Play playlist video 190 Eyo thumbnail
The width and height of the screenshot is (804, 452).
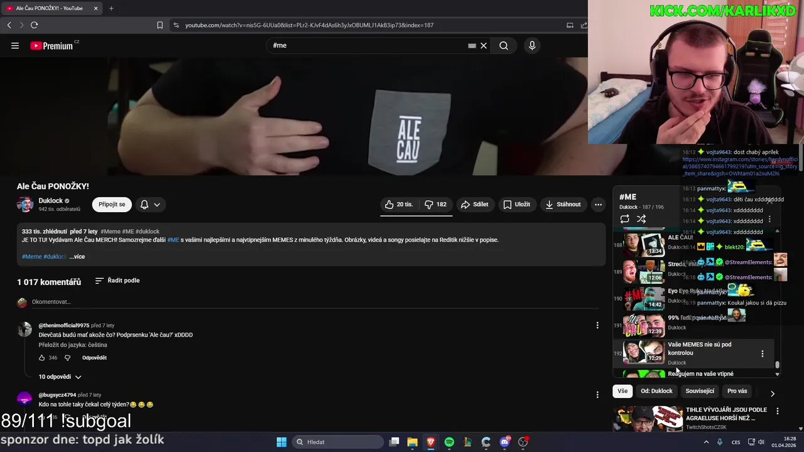pos(643,299)
